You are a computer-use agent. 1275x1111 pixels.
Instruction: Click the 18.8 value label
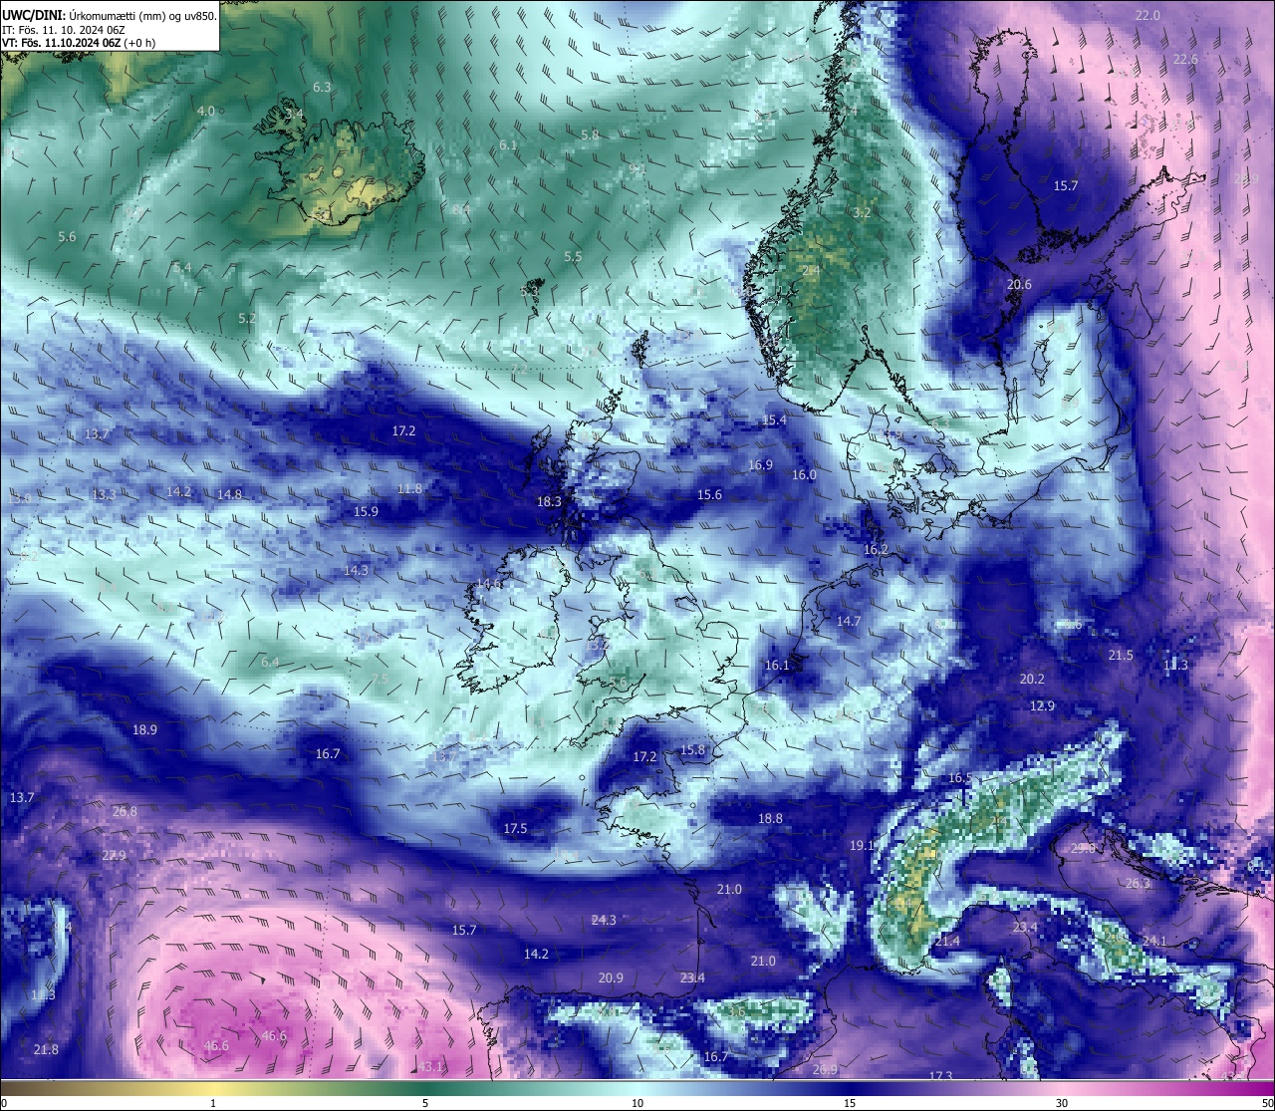[x=770, y=818]
